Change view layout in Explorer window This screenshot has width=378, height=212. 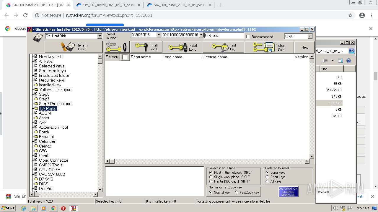[x=325, y=61]
